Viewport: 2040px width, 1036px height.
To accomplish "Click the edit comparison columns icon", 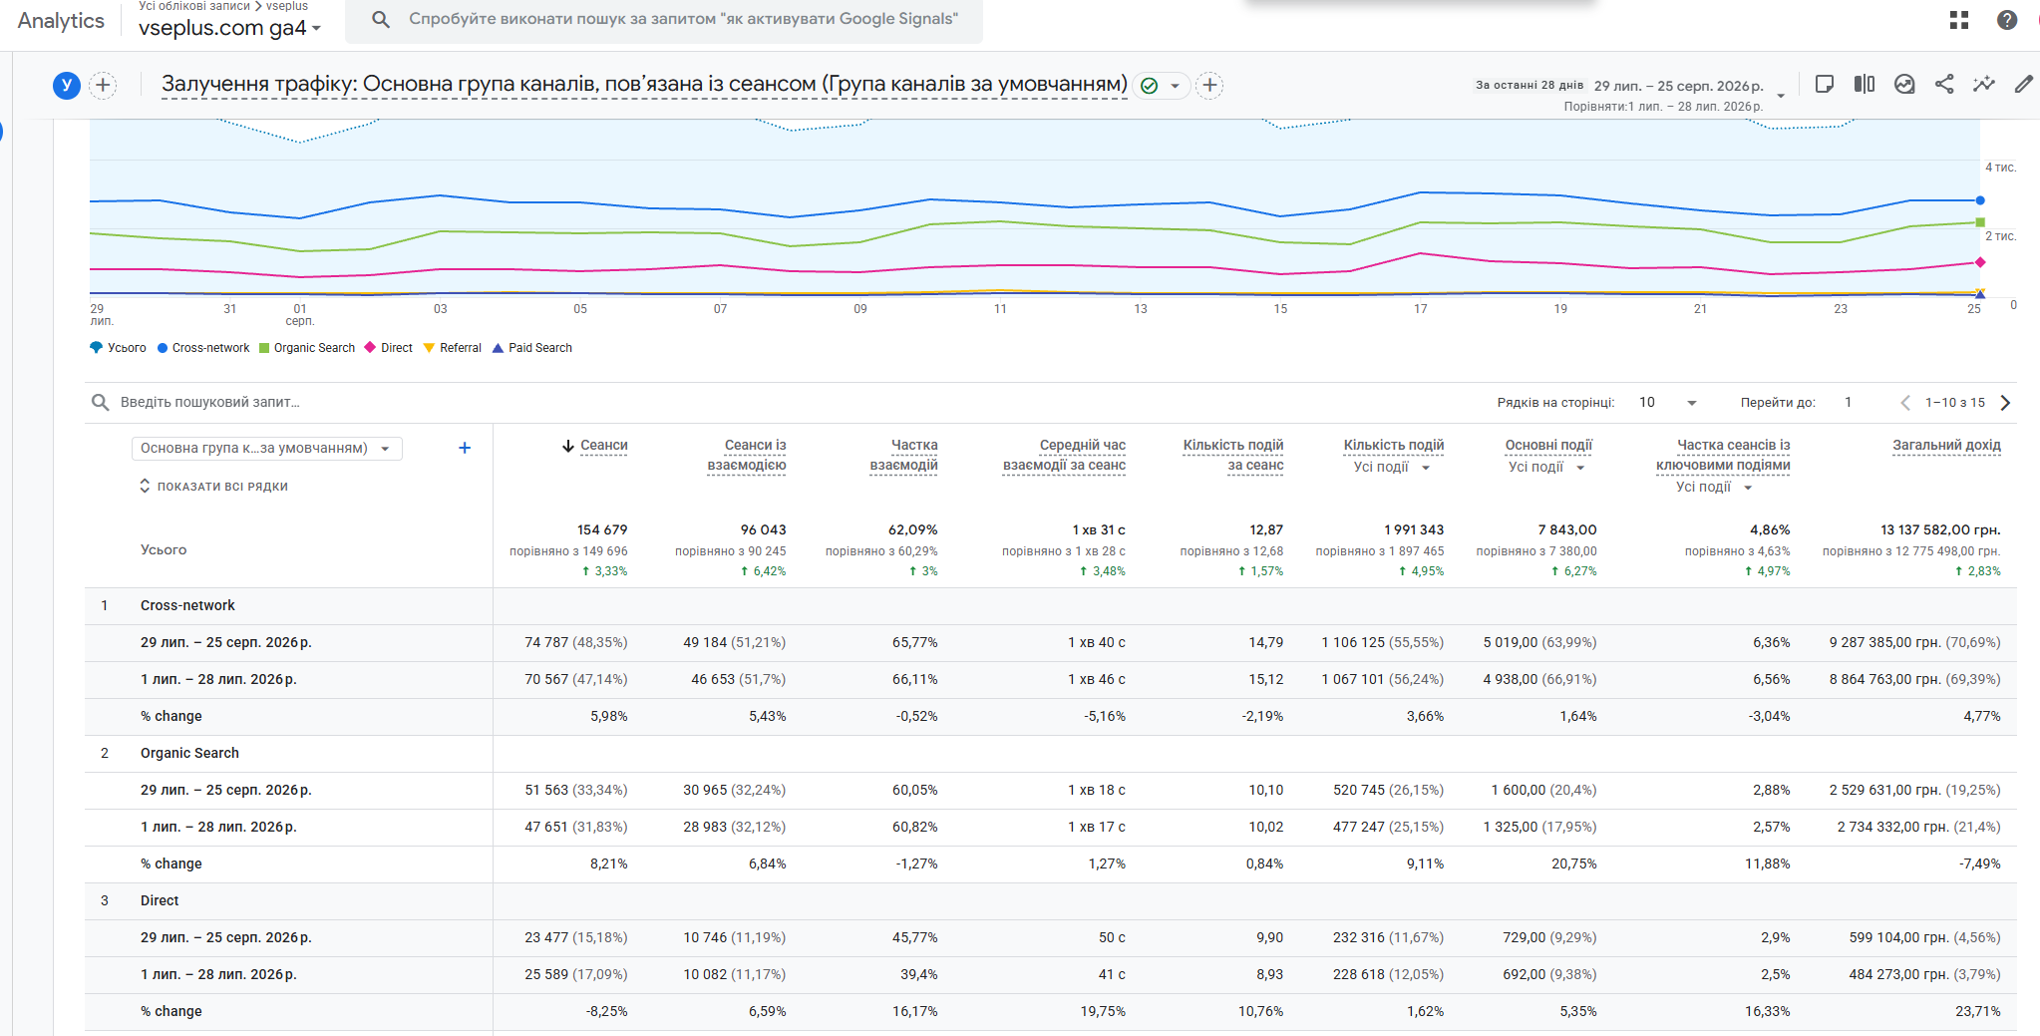I will pyautogui.click(x=1865, y=85).
